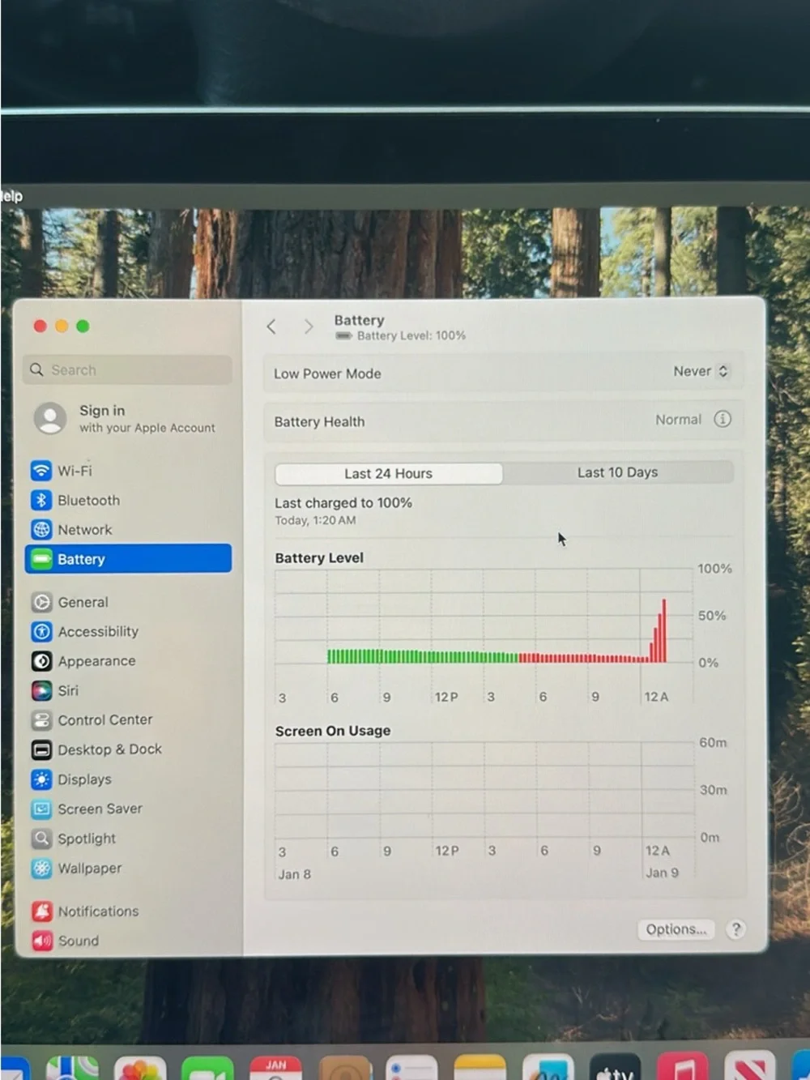Select Spotlight in the sidebar
Viewport: 810px width, 1080px height.
(86, 839)
